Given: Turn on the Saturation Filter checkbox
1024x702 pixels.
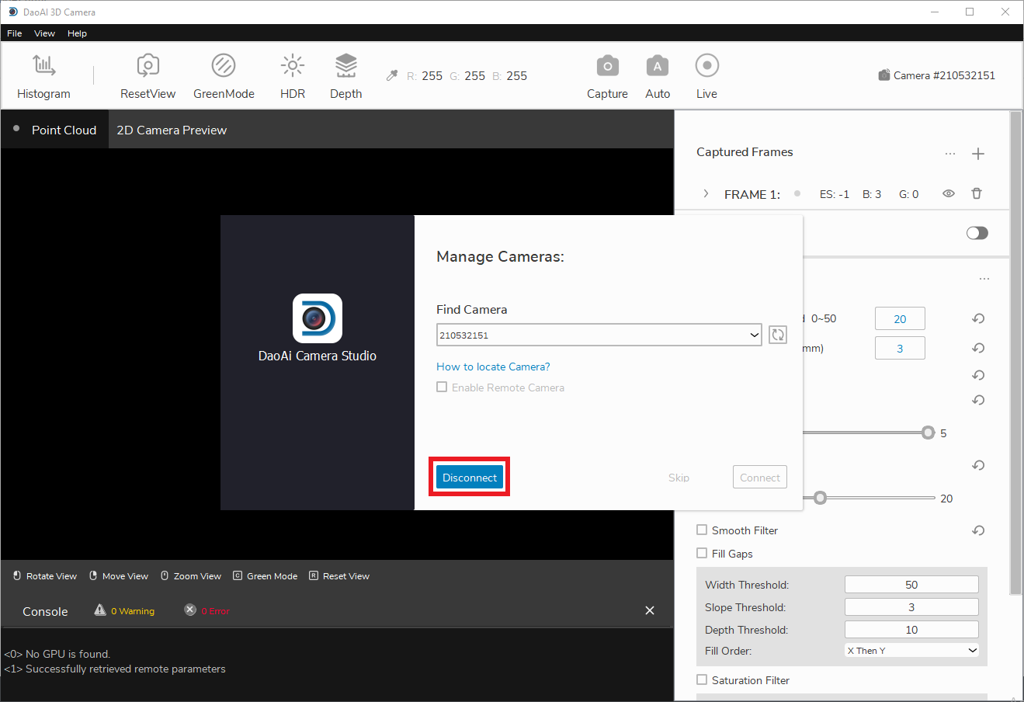Looking at the screenshot, I should click(x=702, y=680).
